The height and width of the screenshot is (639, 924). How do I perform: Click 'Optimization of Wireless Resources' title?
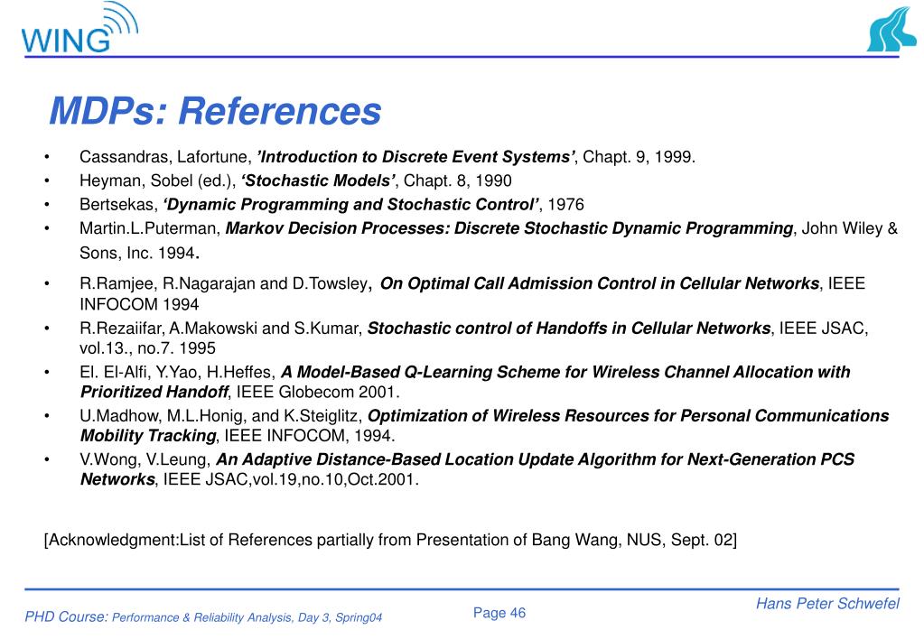[x=484, y=425]
